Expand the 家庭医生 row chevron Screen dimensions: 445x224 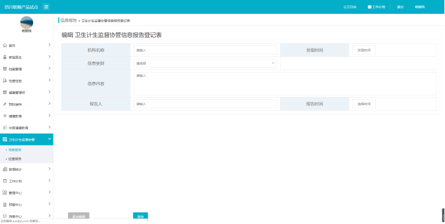(49, 57)
